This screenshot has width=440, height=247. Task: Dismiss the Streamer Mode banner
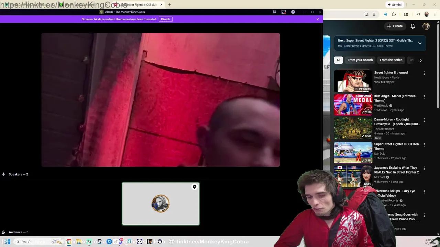318,19
